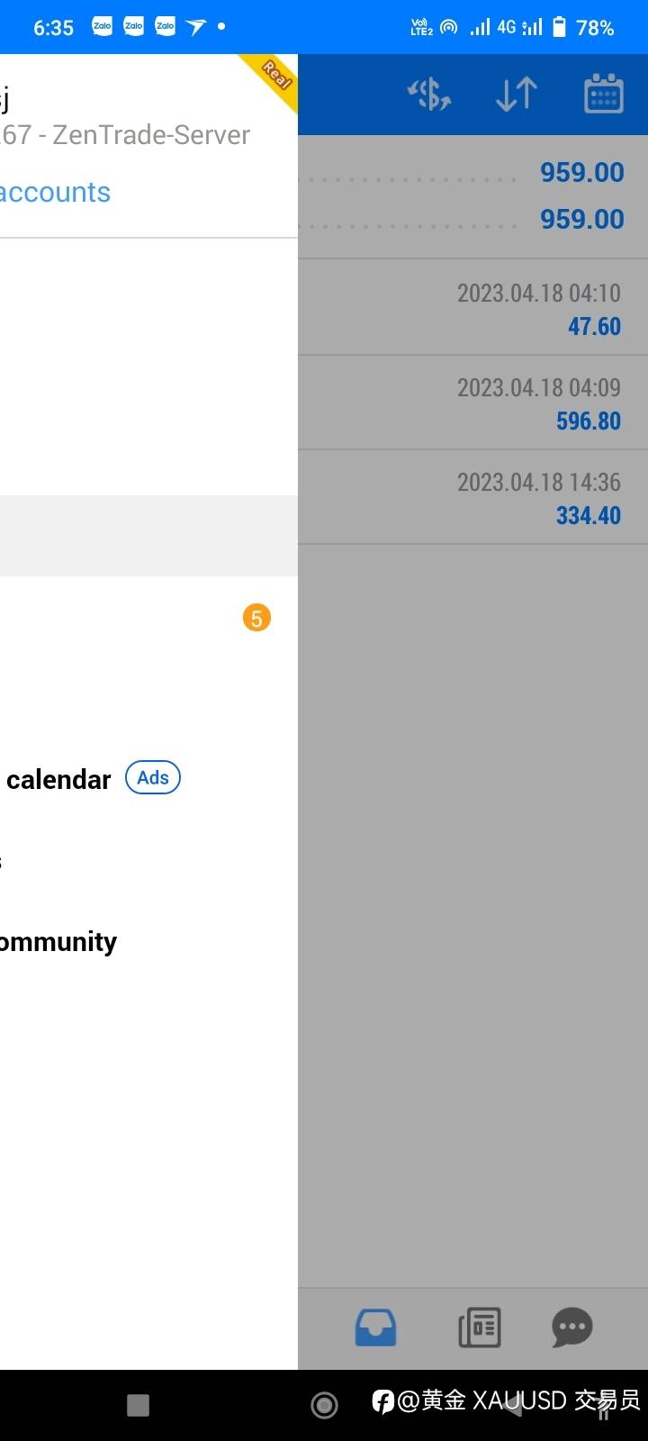Open the accounts link in drawer
Image resolution: width=648 pixels, height=1441 pixels.
(x=56, y=192)
